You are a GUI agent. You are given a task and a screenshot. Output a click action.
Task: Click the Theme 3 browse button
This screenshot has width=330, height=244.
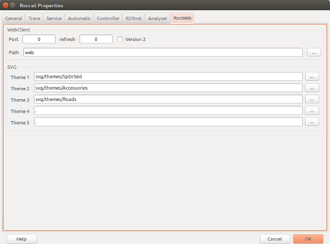tap(312, 99)
